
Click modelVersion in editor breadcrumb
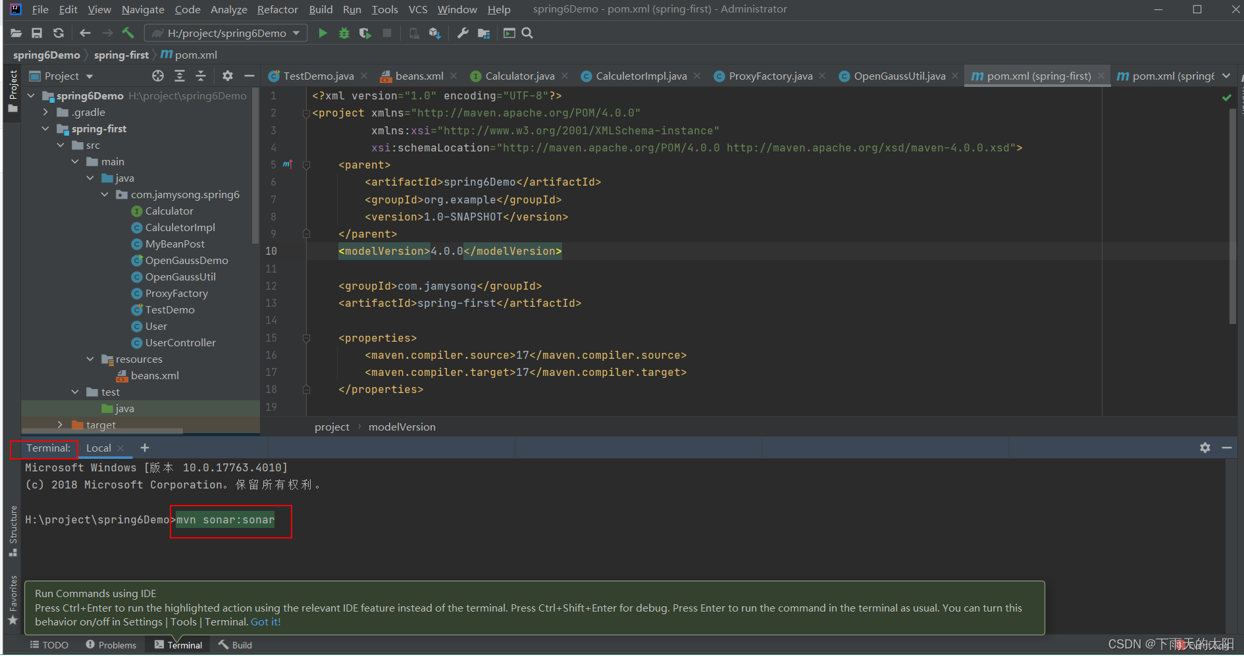point(402,427)
